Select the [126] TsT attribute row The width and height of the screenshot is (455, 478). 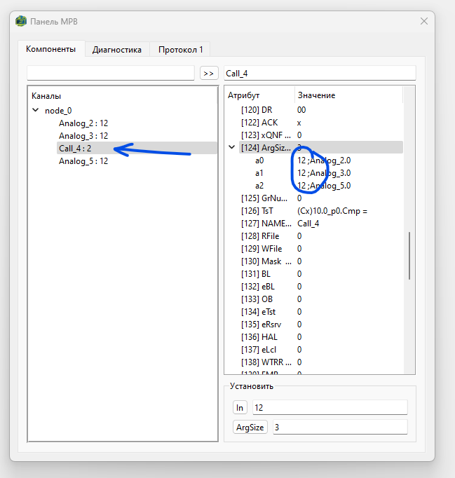321,211
